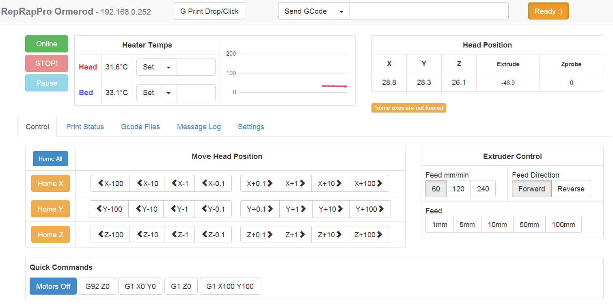Screen dimensions: 613x306
Task: Switch to the Gcode Files tab
Action: click(x=140, y=127)
